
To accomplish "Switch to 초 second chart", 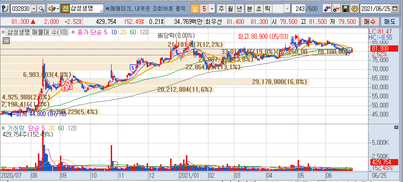I will (258, 9).
